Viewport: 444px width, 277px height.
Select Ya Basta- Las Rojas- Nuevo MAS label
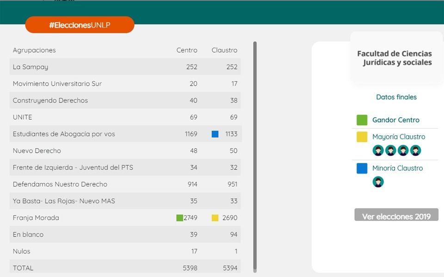point(64,201)
